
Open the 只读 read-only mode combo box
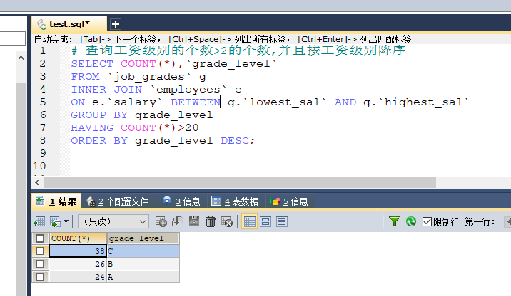[113, 221]
